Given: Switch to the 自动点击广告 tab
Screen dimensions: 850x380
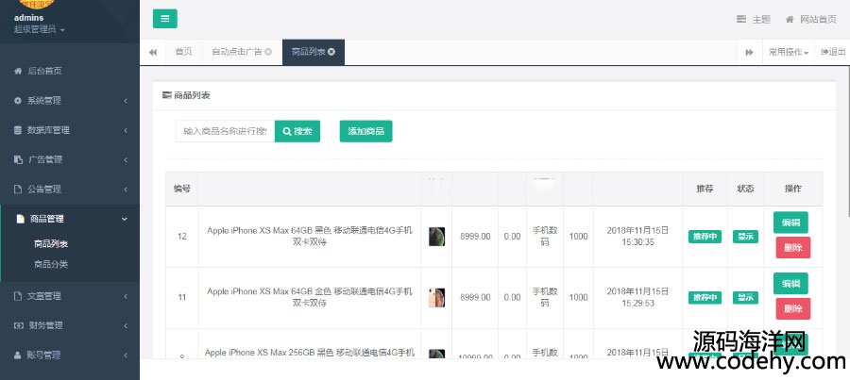Looking at the screenshot, I should pos(236,52).
